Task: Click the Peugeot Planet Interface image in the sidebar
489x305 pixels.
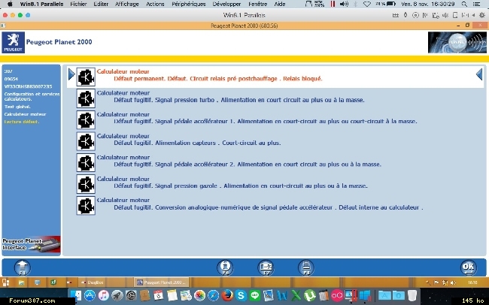Action: 30,246
